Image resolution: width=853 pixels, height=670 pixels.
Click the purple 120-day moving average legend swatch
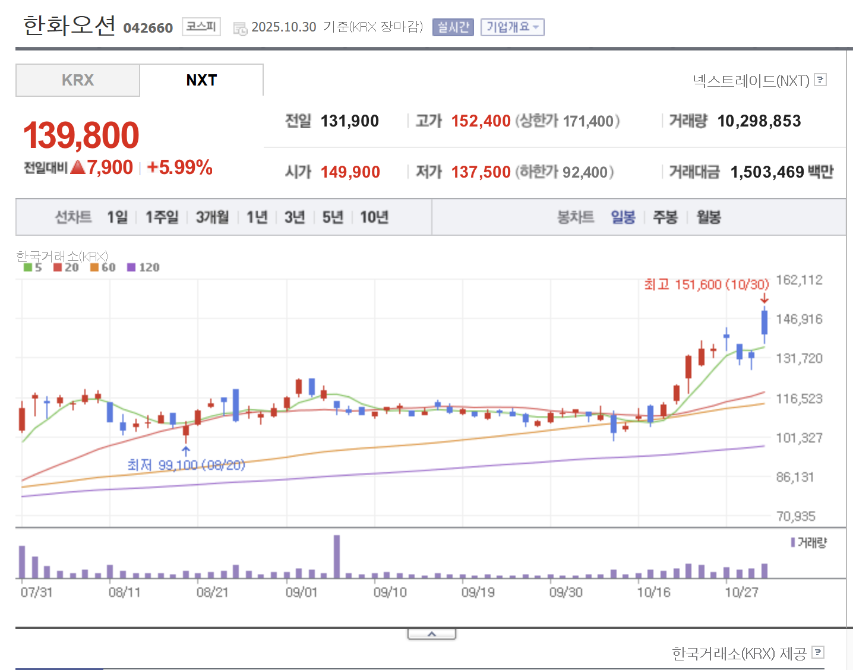131,267
